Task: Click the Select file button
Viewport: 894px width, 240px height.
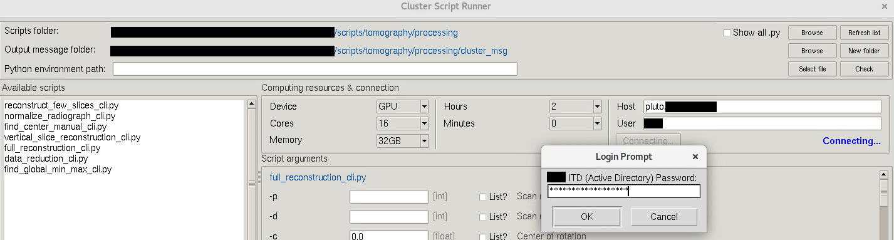Action: coord(812,69)
